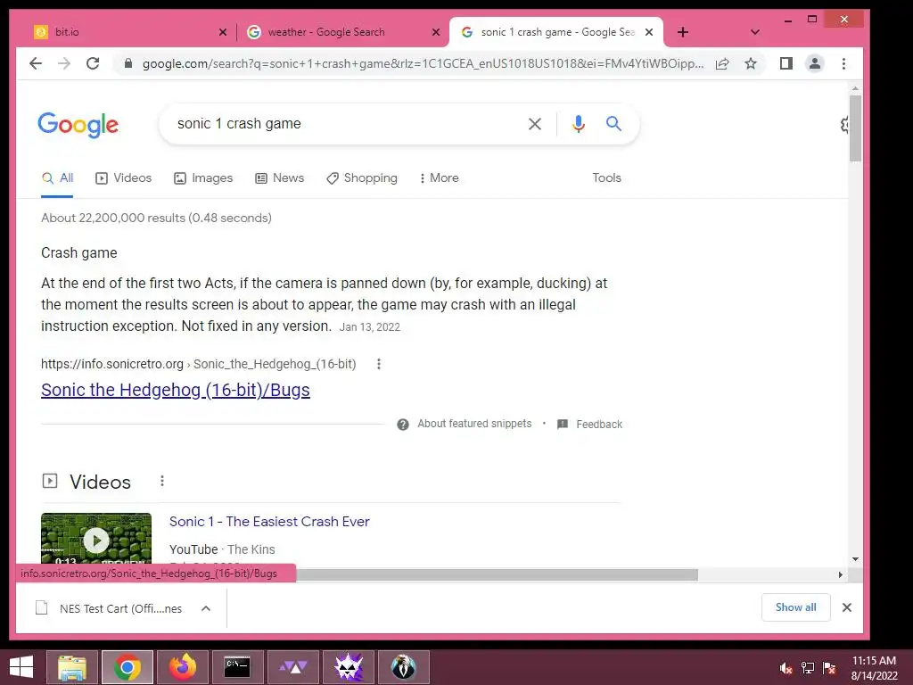The image size is (913, 685).
Task: Open About featured snippets link
Action: (474, 424)
